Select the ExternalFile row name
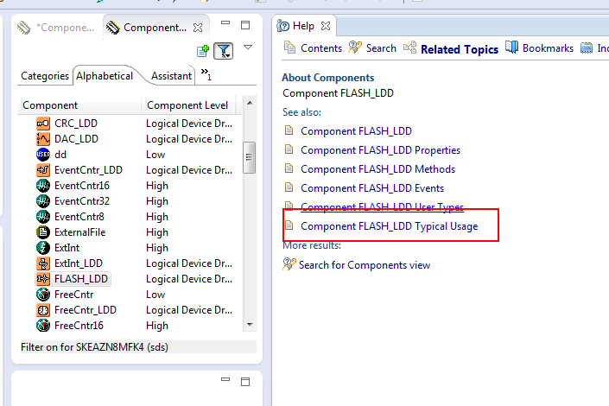This screenshot has width=609, height=406. (80, 232)
